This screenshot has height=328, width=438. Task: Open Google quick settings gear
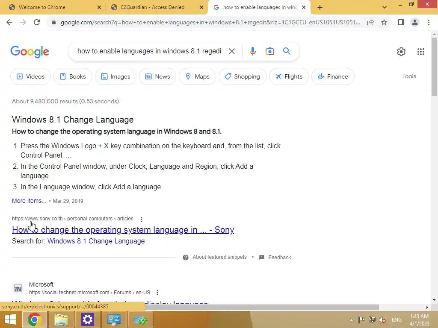[x=401, y=52]
